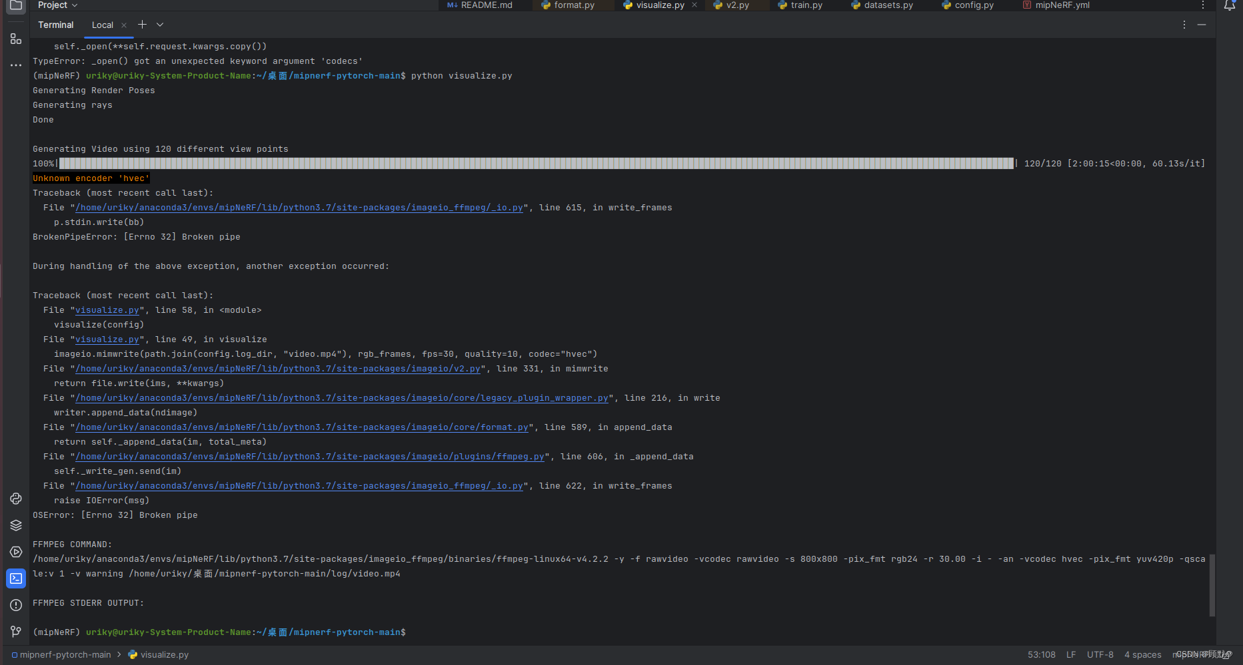Open the Problems tool window icon

coord(15,605)
